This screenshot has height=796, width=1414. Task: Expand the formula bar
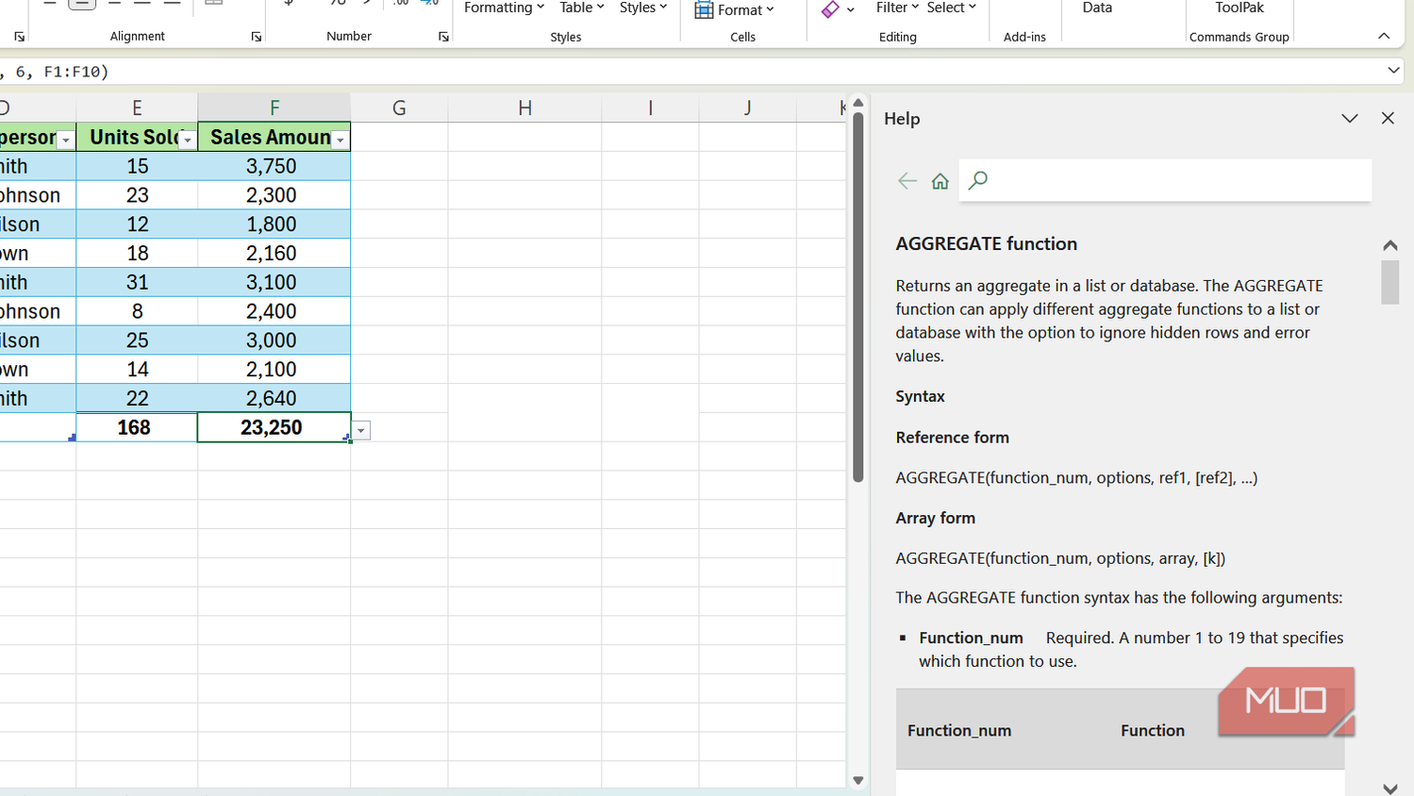pyautogui.click(x=1393, y=71)
